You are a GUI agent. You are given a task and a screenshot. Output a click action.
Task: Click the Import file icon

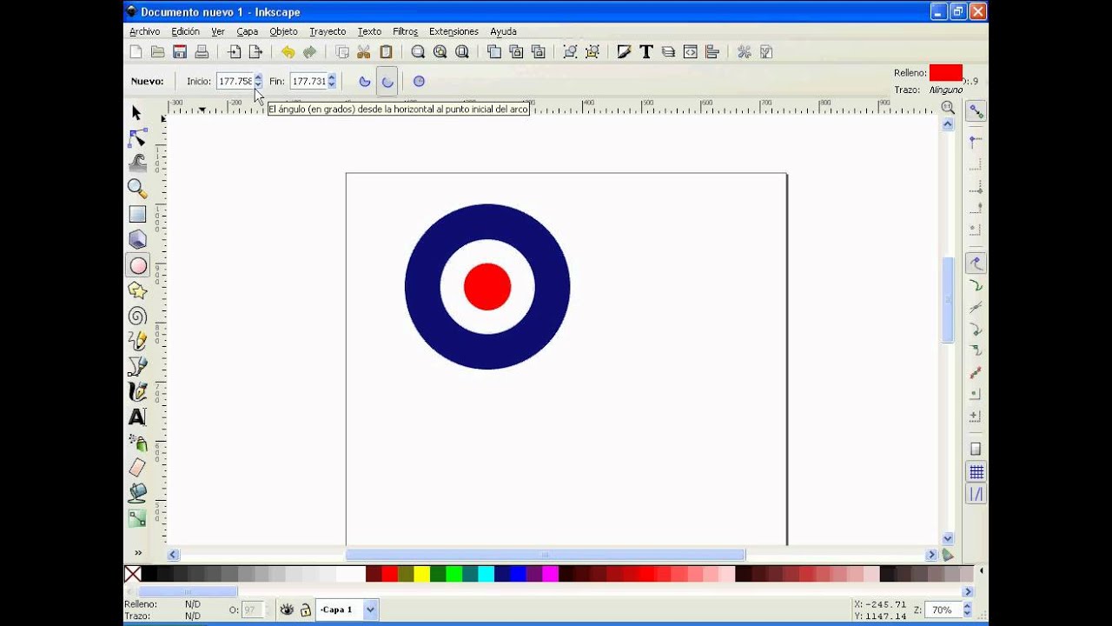point(234,52)
